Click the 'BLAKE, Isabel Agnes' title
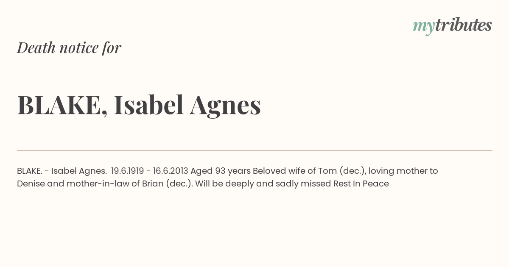This screenshot has width=509, height=267. pos(139,105)
